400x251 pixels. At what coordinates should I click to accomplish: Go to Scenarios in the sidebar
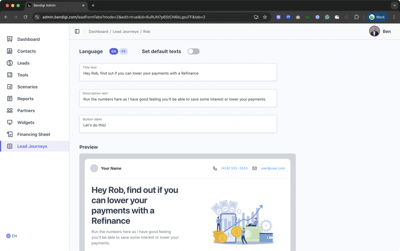[x=27, y=87]
